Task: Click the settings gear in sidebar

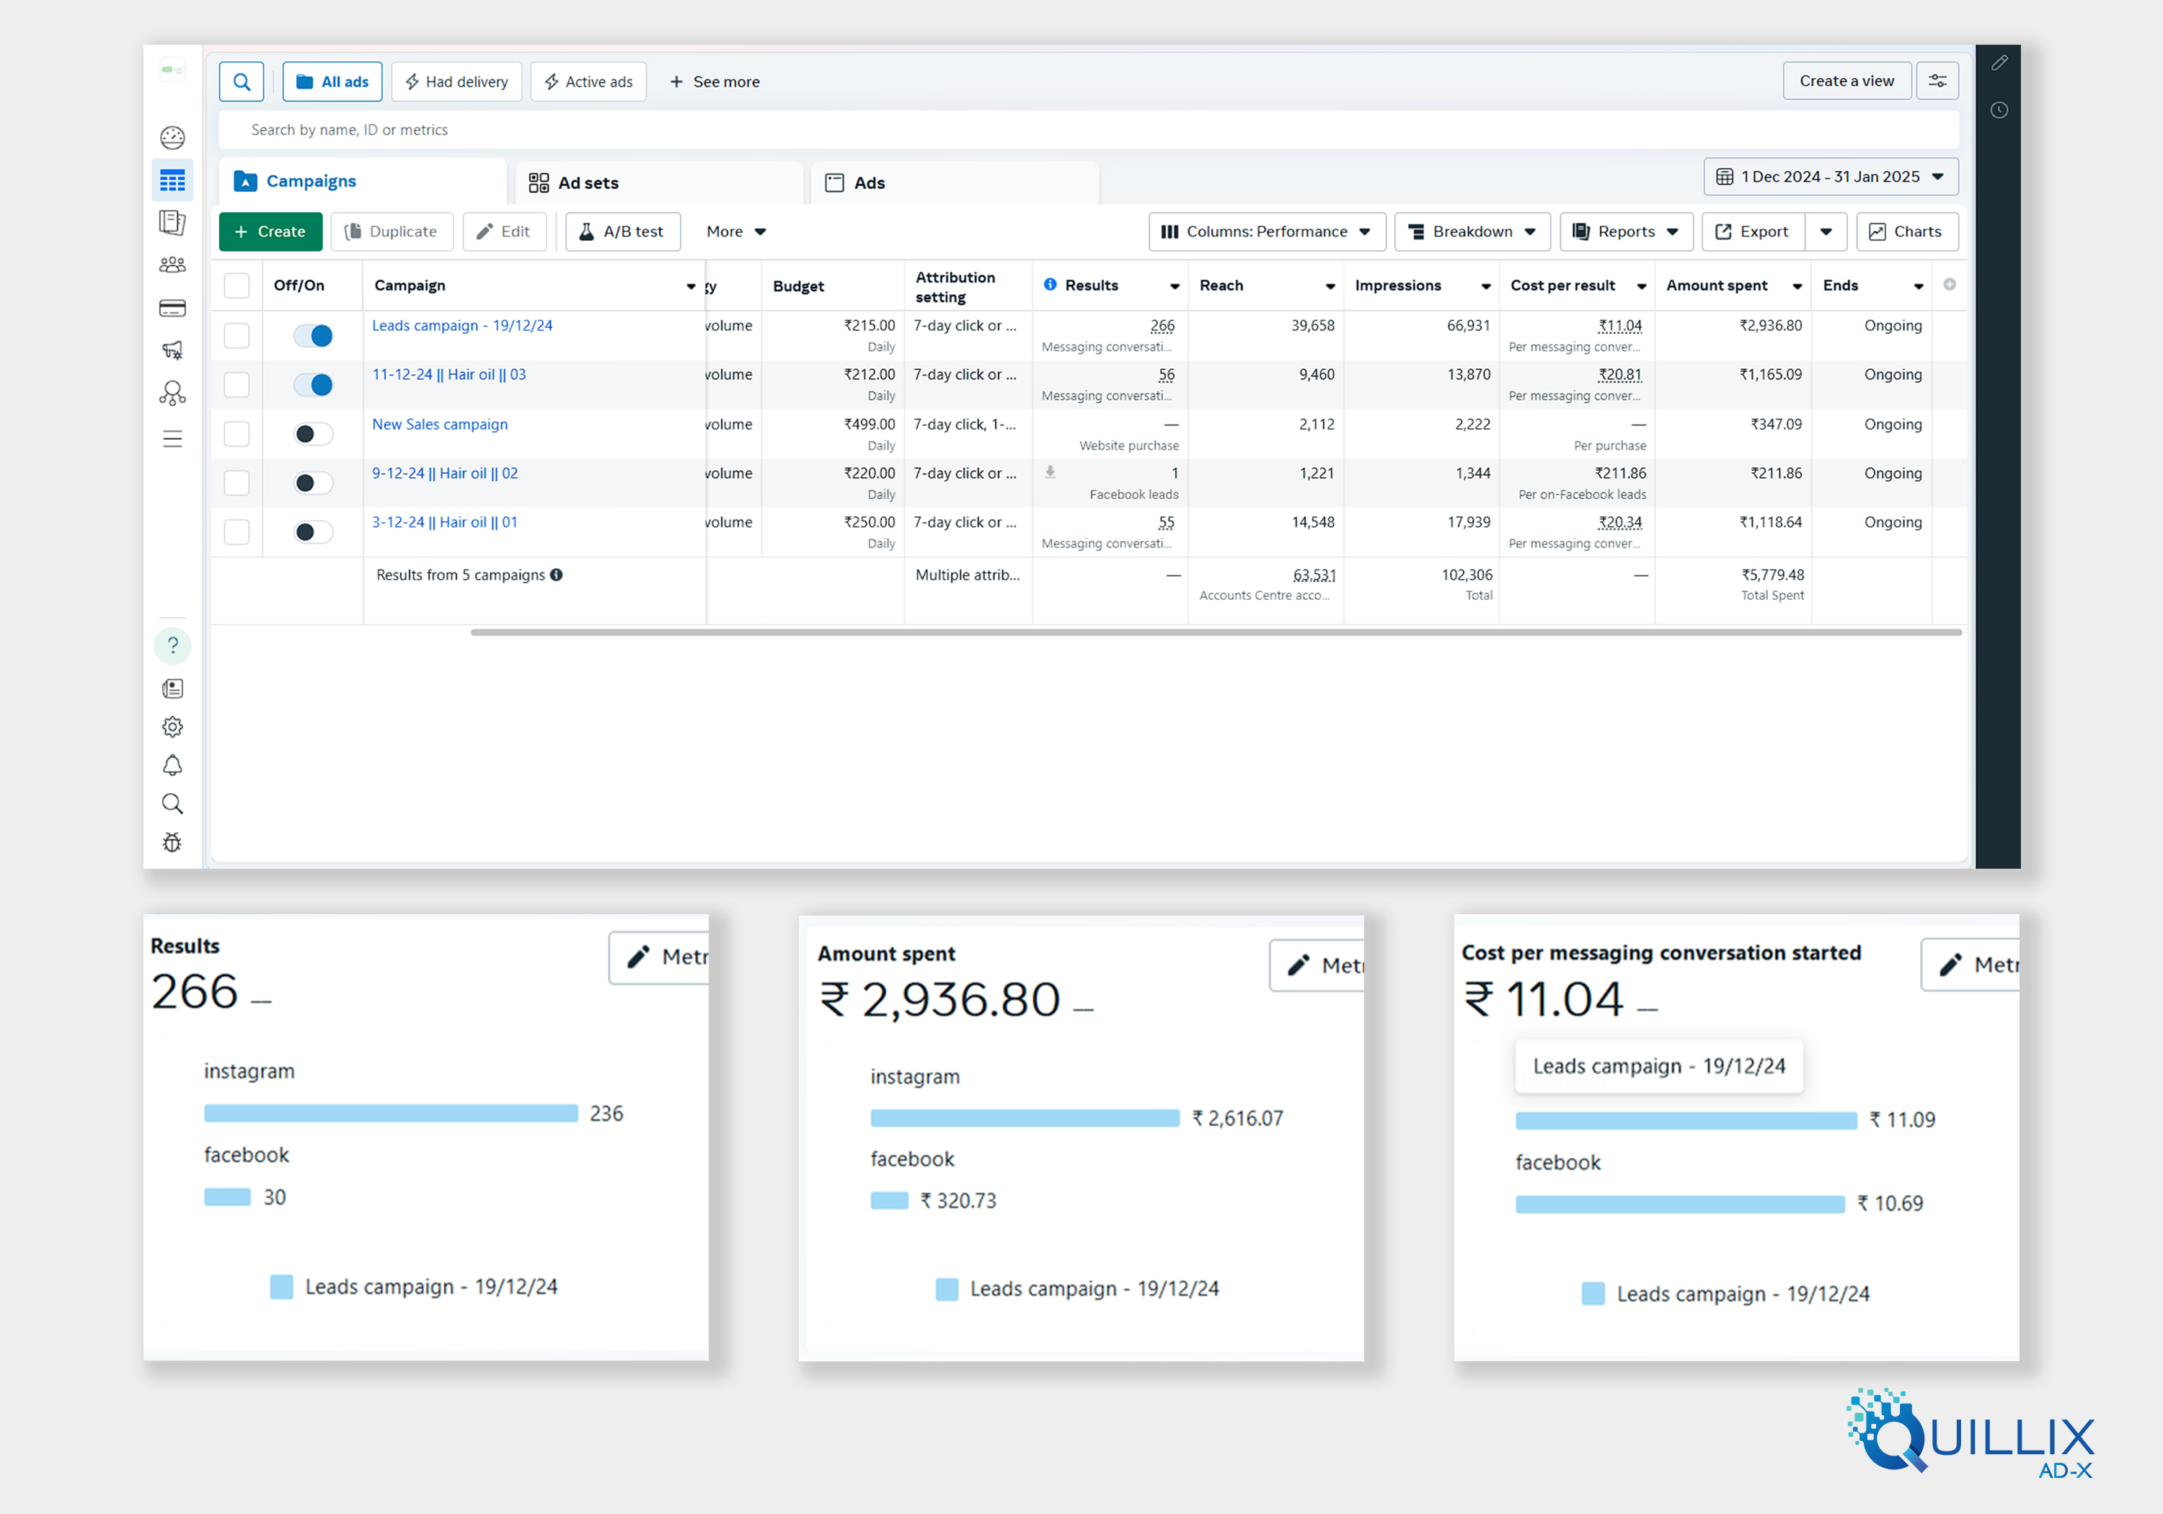Action: tap(172, 727)
